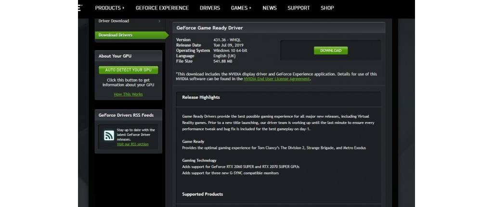Click the 541.88 MB file size

pos(222,61)
